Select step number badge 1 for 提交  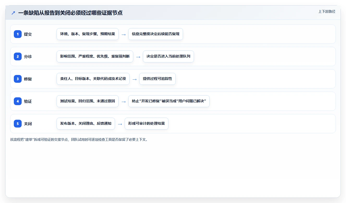(18, 34)
